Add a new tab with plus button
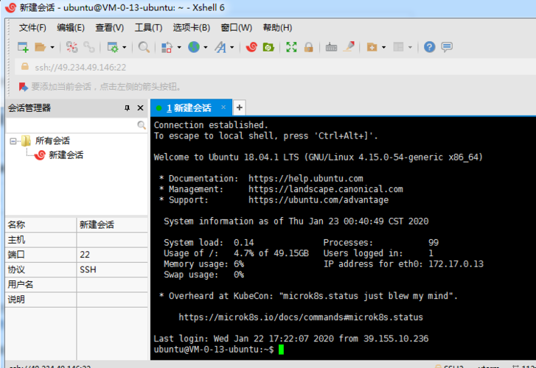Viewport: 536px width, 368px height. pyautogui.click(x=240, y=108)
